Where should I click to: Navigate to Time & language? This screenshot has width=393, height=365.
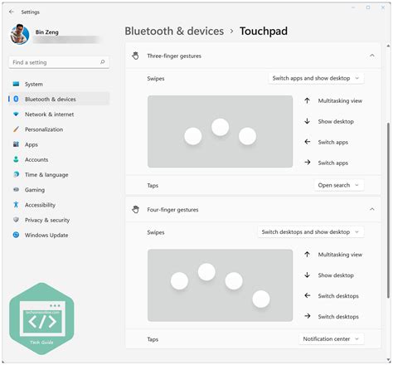[x=59, y=174]
